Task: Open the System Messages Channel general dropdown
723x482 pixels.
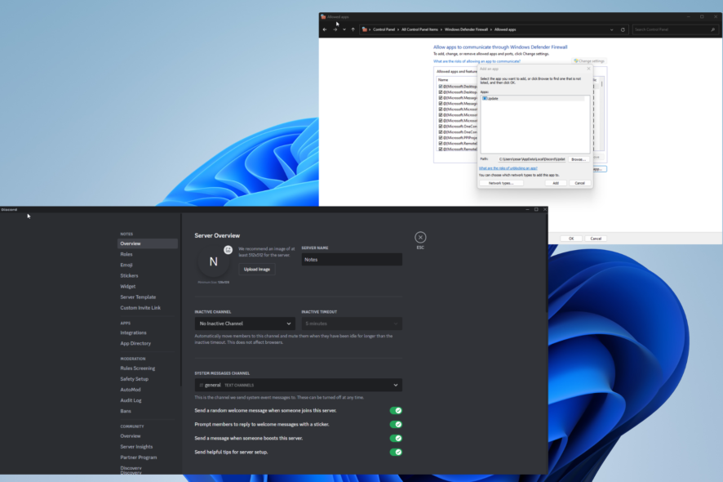Action: (299, 385)
